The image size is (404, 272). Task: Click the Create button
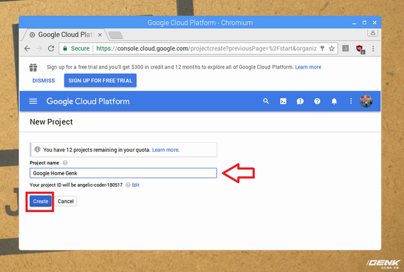(40, 202)
